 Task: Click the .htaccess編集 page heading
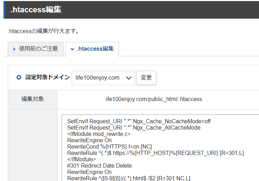[x=36, y=10]
